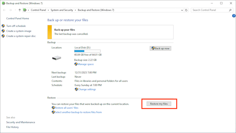
Task: Open Change settings link
Action: [x=87, y=89]
